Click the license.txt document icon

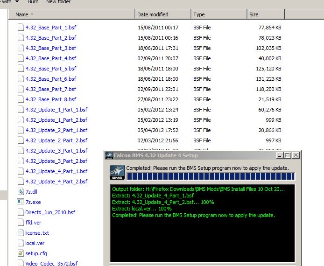click(x=21, y=233)
